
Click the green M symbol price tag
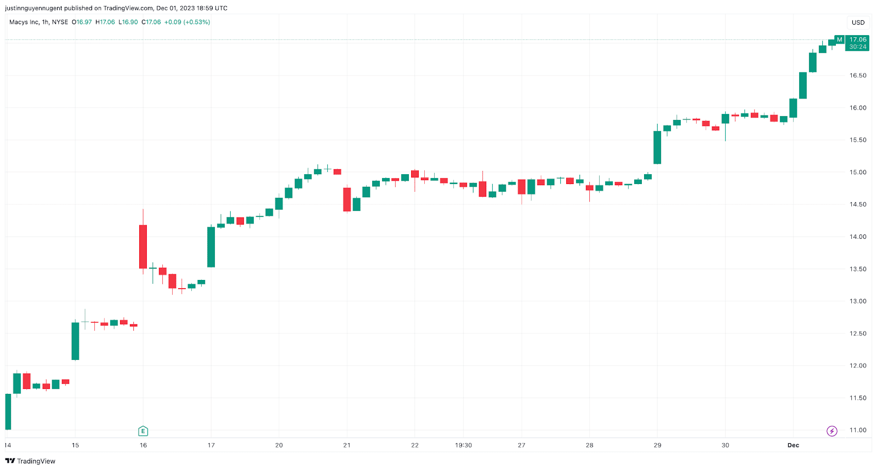[839, 39]
